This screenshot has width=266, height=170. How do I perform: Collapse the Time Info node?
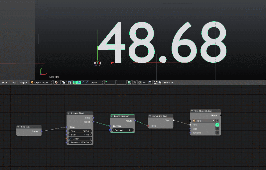pyautogui.click(x=18, y=127)
